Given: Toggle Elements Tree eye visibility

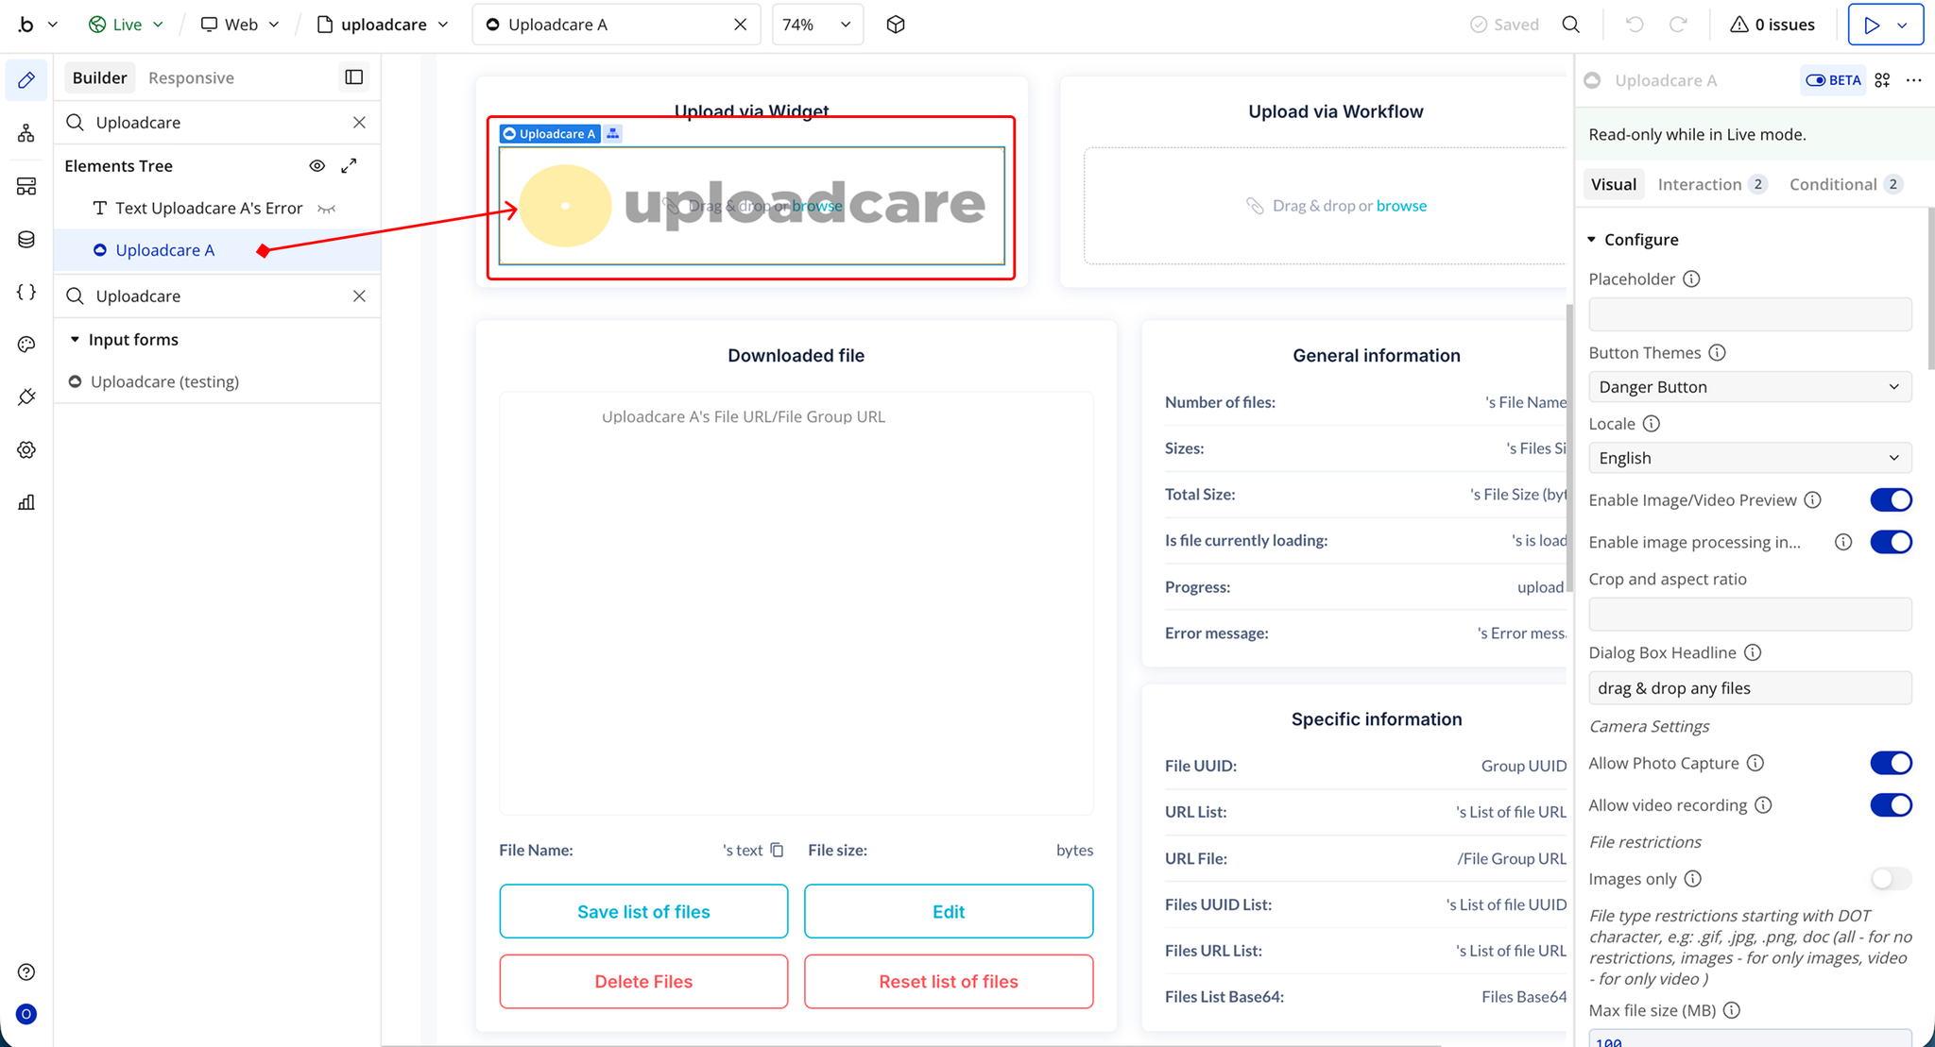Looking at the screenshot, I should click(317, 166).
